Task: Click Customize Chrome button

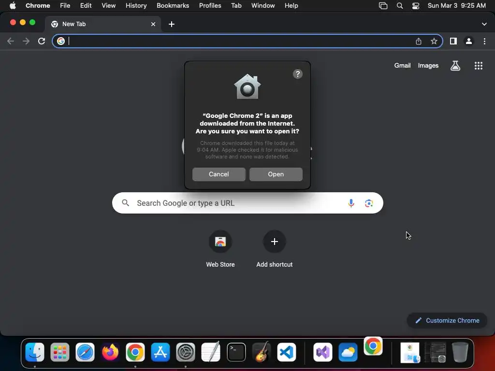Action: [447, 321]
